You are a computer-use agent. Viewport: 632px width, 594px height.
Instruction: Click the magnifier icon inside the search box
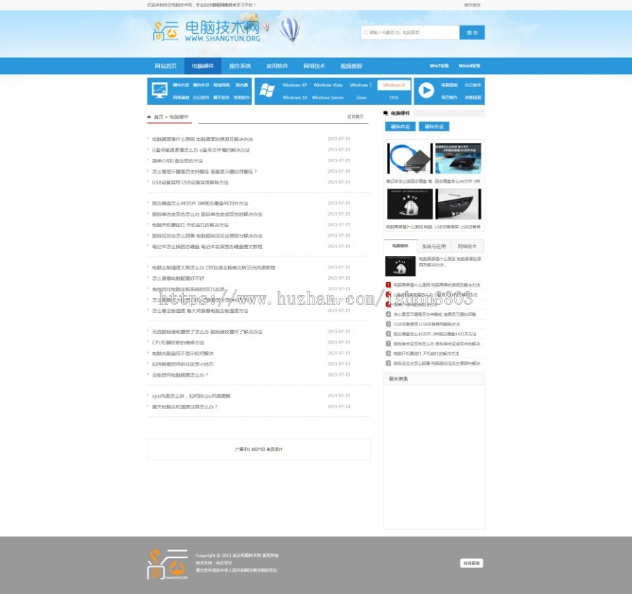(367, 32)
